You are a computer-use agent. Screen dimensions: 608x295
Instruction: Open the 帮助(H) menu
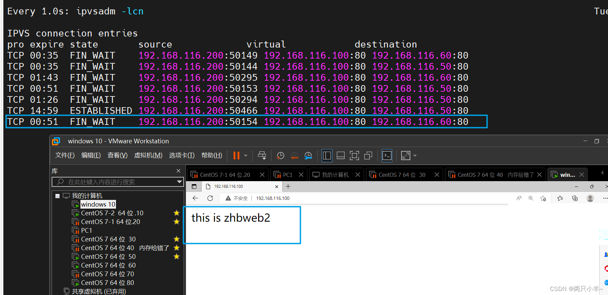click(211, 155)
